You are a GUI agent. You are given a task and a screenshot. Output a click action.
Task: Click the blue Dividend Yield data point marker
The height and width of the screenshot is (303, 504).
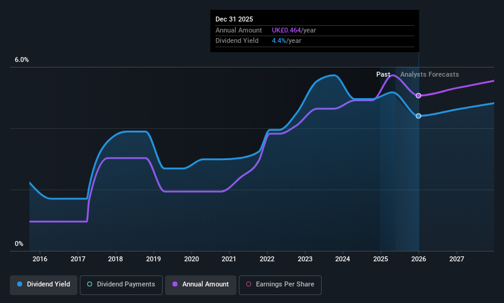418,116
